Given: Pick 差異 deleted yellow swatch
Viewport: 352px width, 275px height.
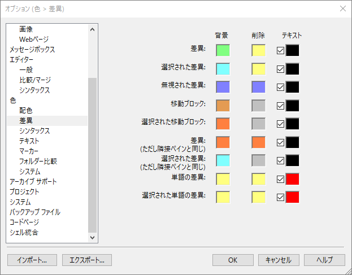Looking at the screenshot, I should coord(259,50).
